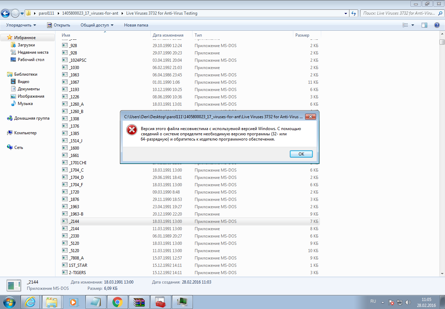Open Windows Media Player from taskbar
Image resolution: width=445 pixels, height=309 pixels.
click(x=74, y=302)
